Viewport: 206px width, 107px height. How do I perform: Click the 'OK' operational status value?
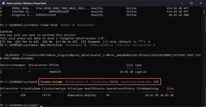tap(108, 95)
